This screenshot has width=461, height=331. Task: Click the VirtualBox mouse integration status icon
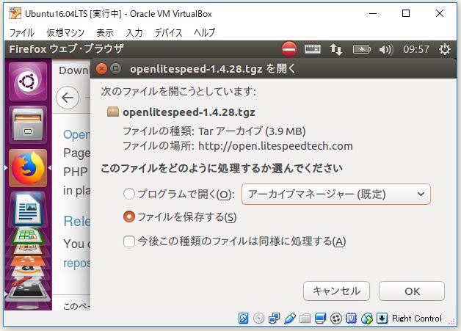point(366,318)
